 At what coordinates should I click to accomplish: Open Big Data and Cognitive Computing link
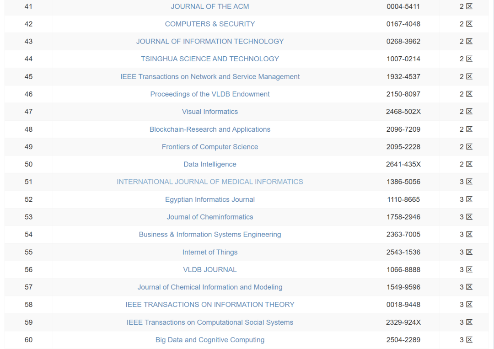pos(210,339)
